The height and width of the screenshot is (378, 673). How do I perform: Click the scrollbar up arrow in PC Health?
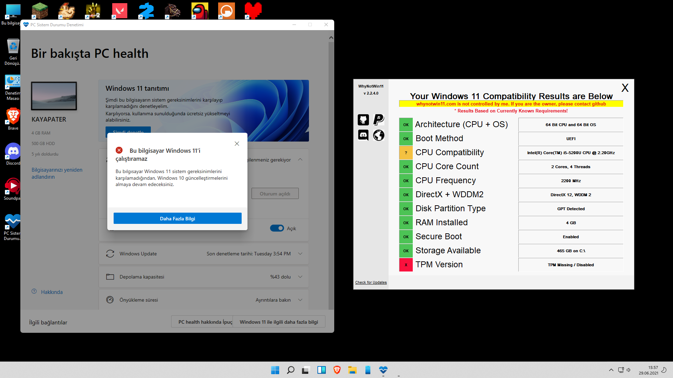coord(331,37)
